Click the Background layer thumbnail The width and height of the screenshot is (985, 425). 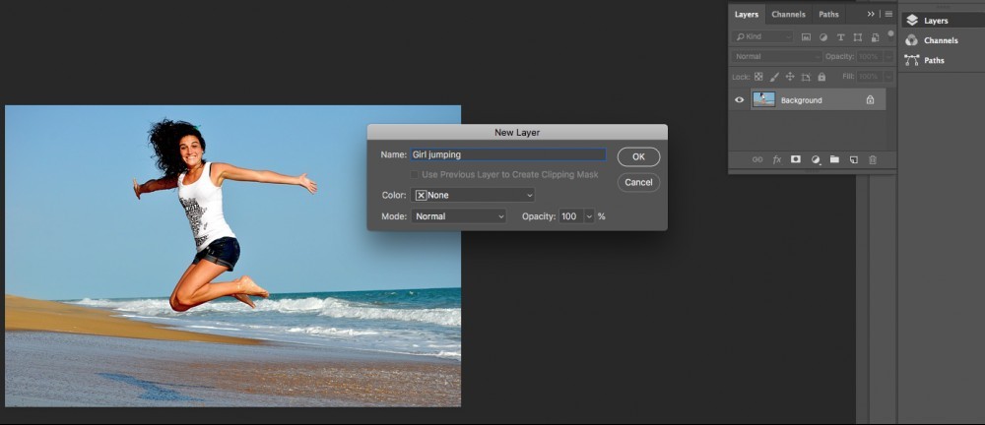click(763, 100)
